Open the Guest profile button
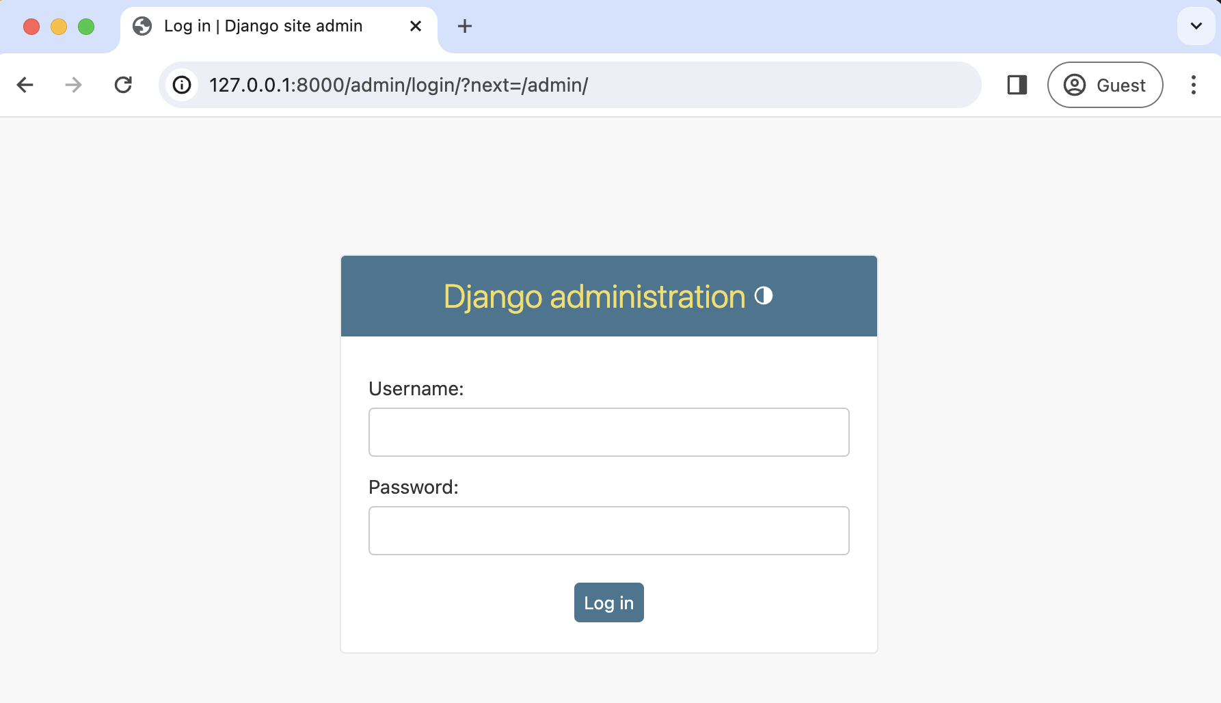This screenshot has width=1221, height=703. pyautogui.click(x=1105, y=85)
